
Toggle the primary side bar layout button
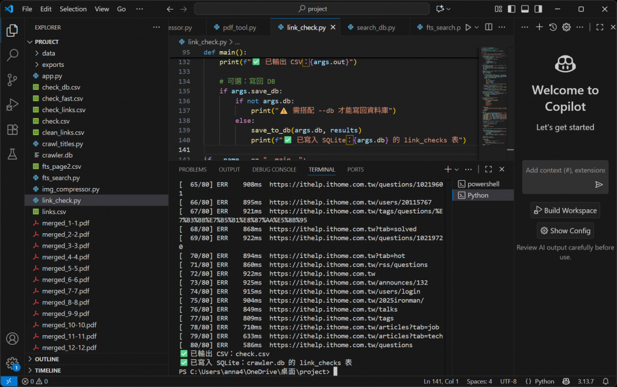point(512,9)
